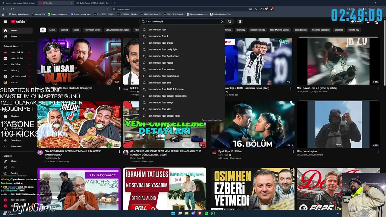
Task: Open the 'İLK İNSAN OLAYI' video thumbnail
Action: coord(79,61)
